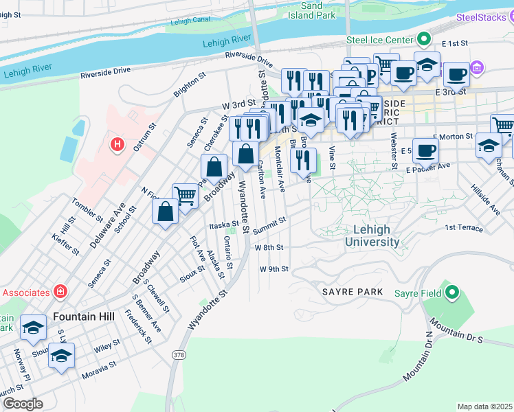This screenshot has width=514, height=412.
Task: Click the 1st Terrace label
Action: coord(464,228)
